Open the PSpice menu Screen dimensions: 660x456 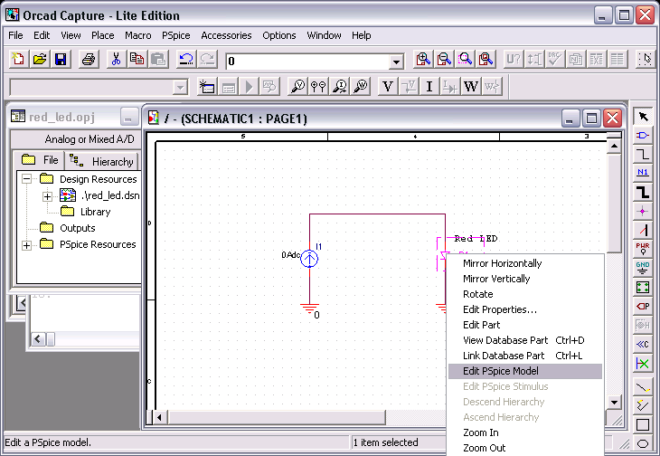pos(176,35)
